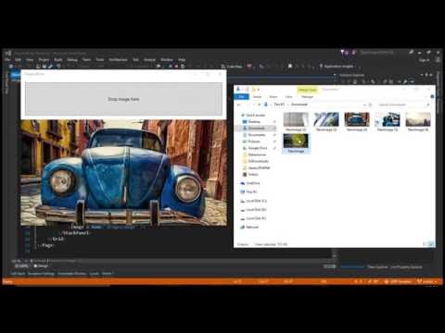Open the Exception Settings tab

pyautogui.click(x=41, y=274)
